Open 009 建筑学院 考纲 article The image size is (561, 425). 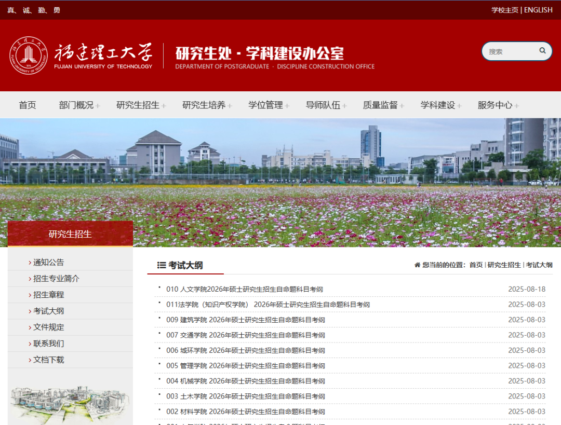pyautogui.click(x=245, y=320)
